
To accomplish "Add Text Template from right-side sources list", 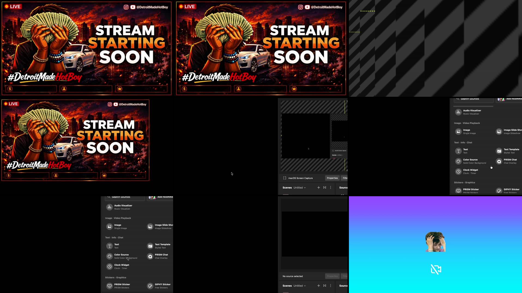I will pos(508,151).
